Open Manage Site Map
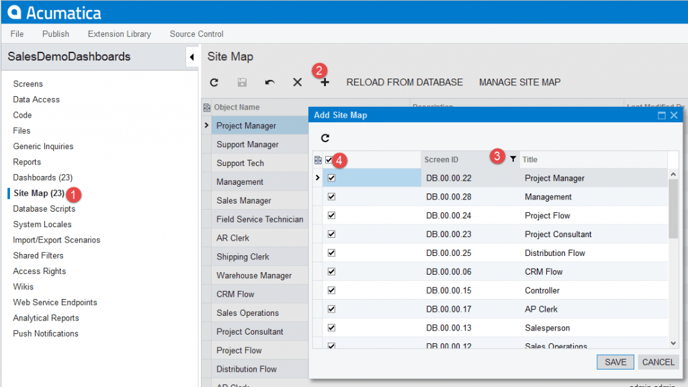688x387 pixels. coord(519,83)
